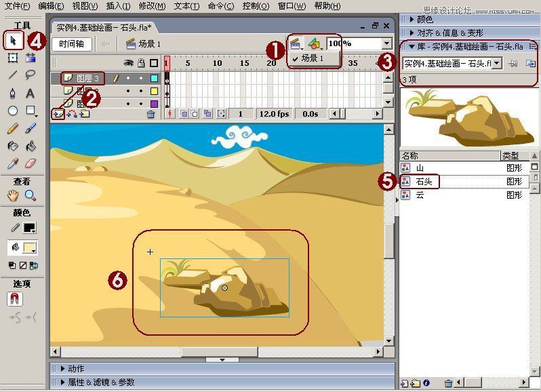The height and width of the screenshot is (392, 541).
Task: Open the 窗口(W) menu
Action: coord(292,6)
